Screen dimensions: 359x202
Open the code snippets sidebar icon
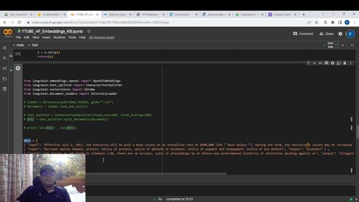[x=4, y=89]
